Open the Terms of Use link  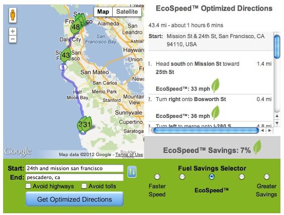pyautogui.click(x=129, y=155)
